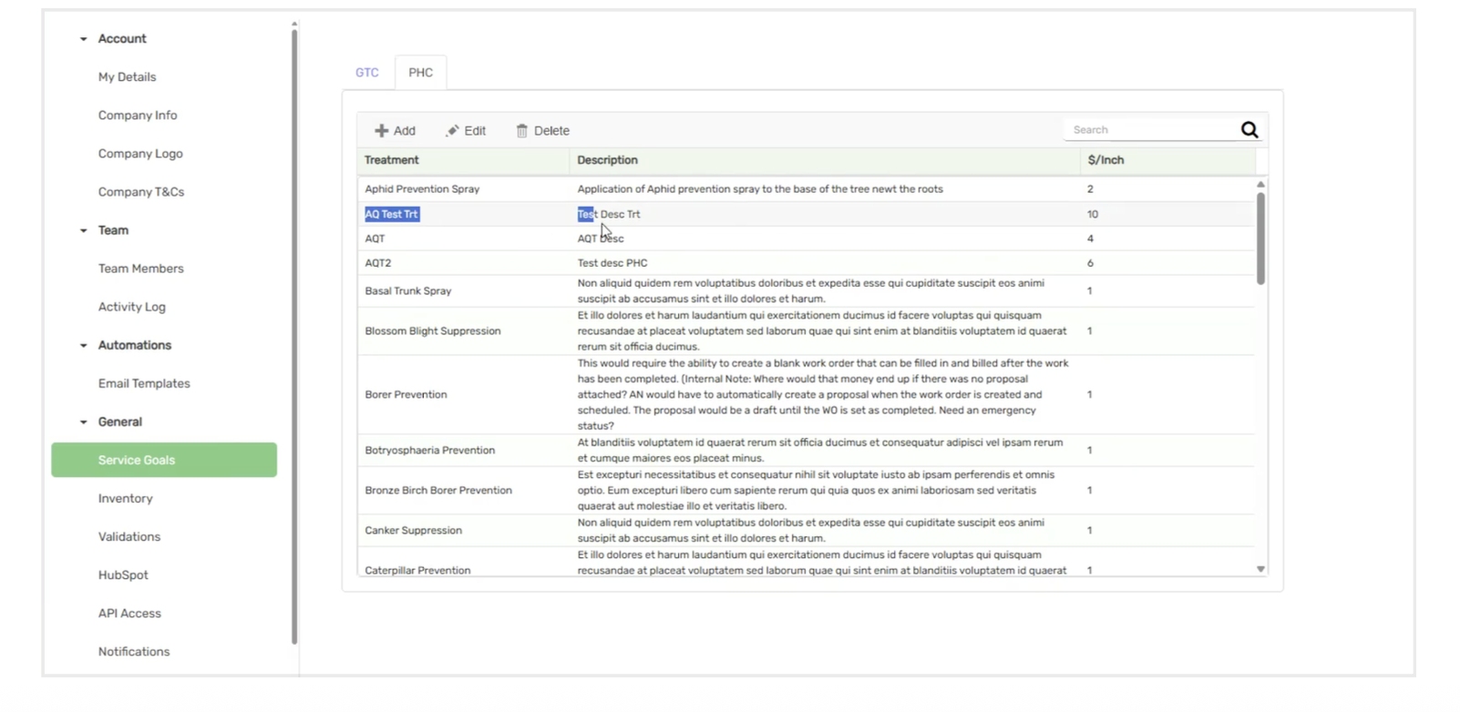Open Email Templates in sidebar
Screen dimensions: 1460x712
click(144, 384)
